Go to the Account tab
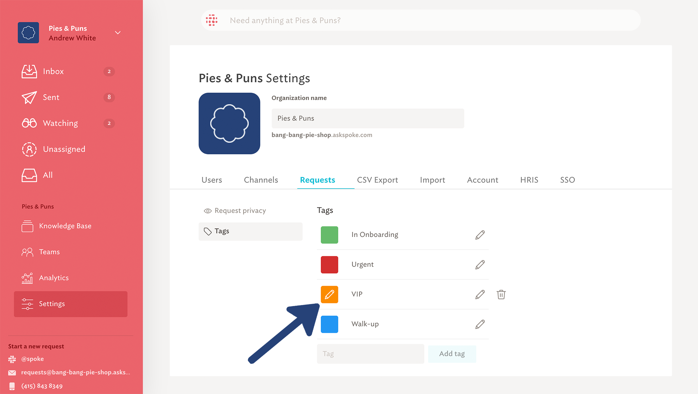 483,180
